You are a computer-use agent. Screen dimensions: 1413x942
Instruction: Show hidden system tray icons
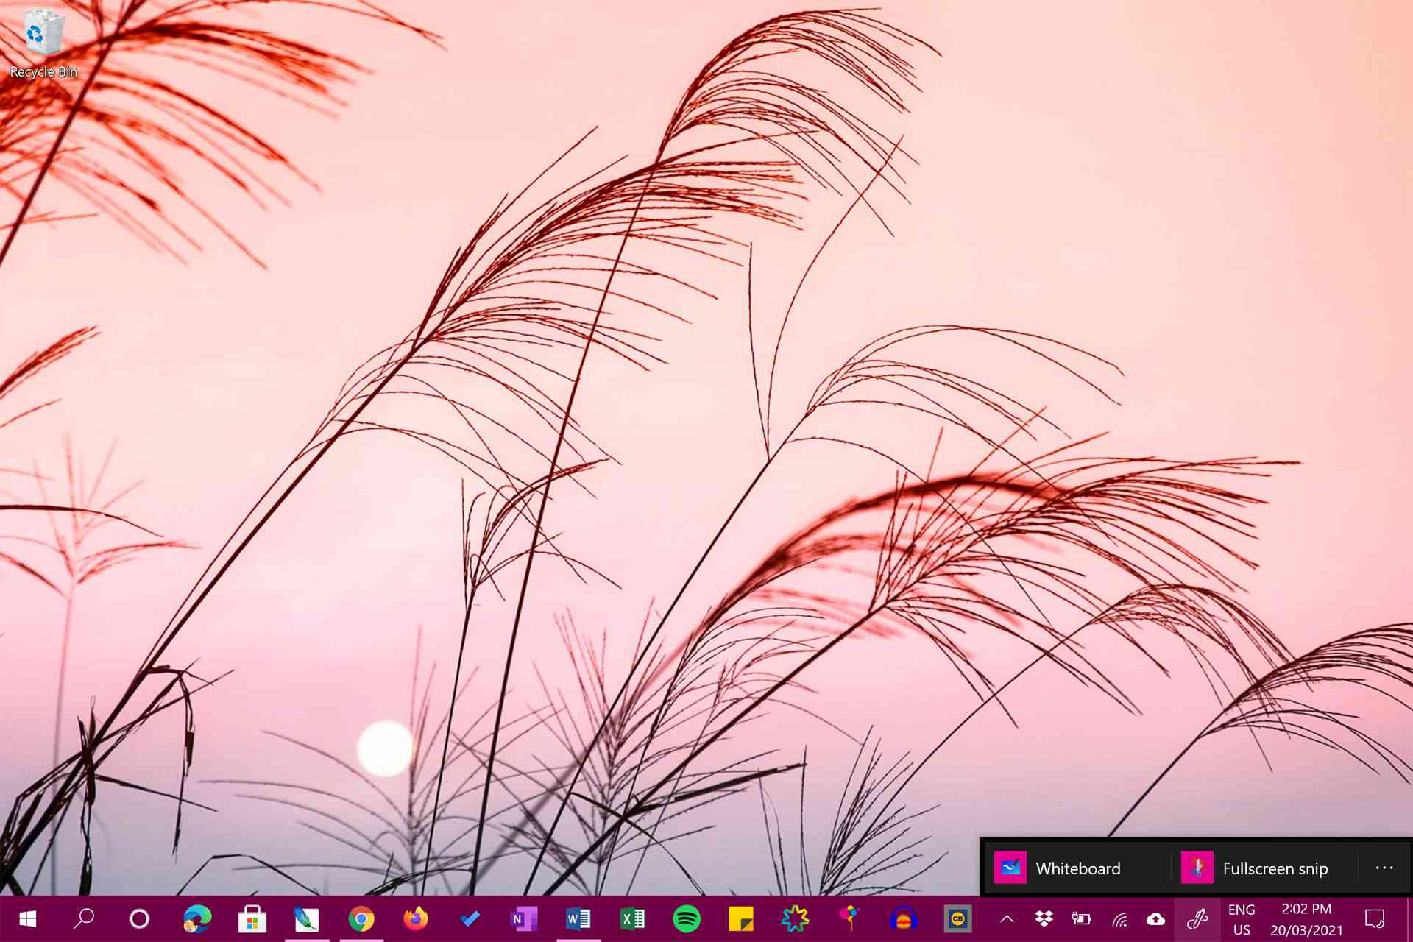[x=1007, y=918]
